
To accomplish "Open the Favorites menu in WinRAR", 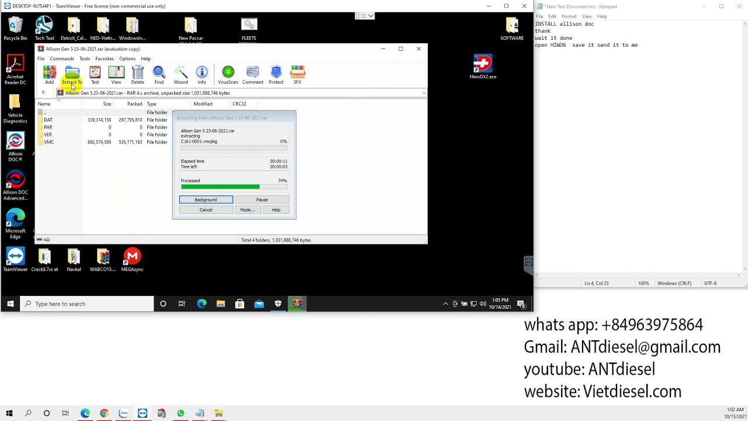I will coord(105,58).
